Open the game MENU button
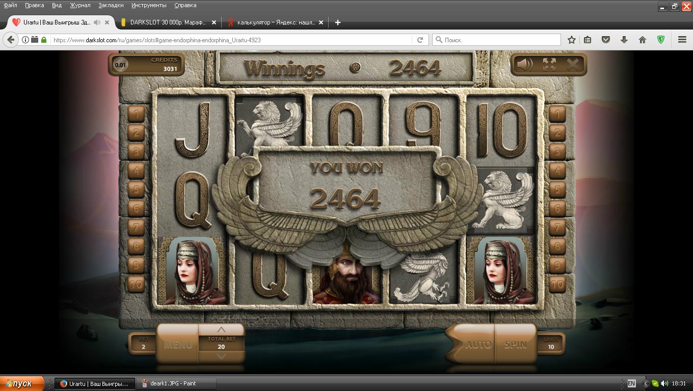 point(178,345)
